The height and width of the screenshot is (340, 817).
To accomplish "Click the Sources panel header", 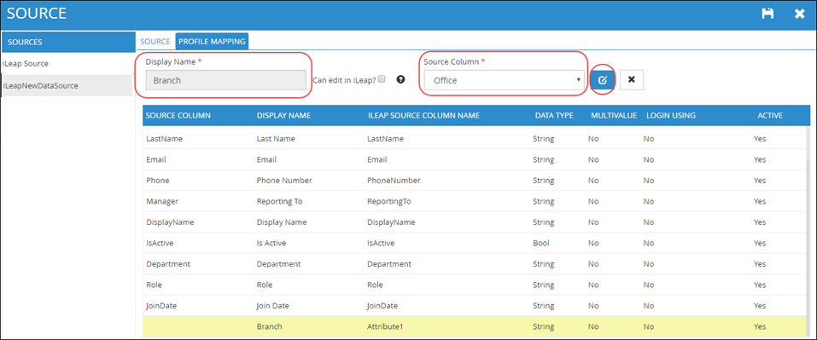I will (68, 42).
